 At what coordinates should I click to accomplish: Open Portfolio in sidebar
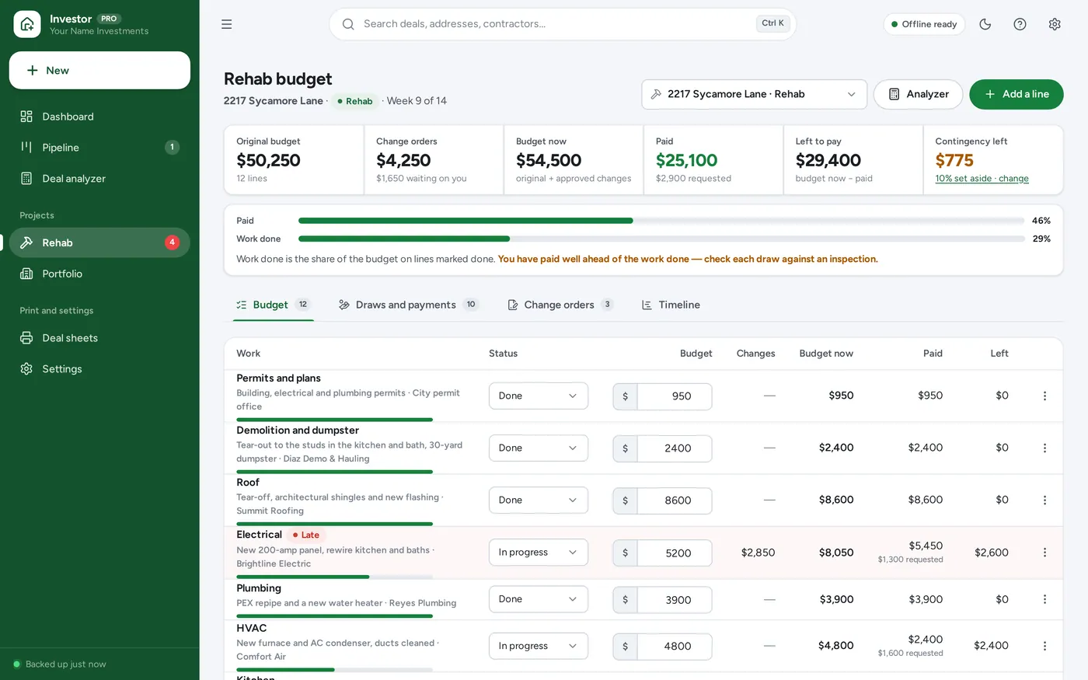coord(99,274)
